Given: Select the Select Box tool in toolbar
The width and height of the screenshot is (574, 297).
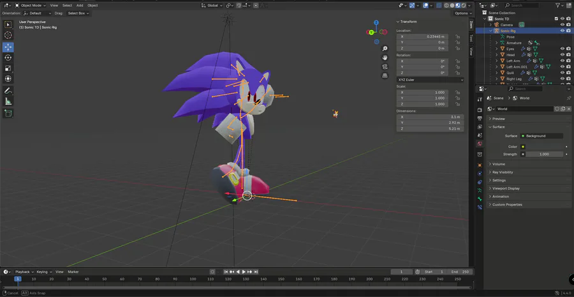Looking at the screenshot, I should click(8, 24).
